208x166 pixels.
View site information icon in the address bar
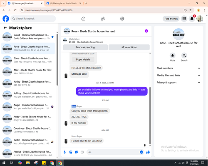pos(22,10)
